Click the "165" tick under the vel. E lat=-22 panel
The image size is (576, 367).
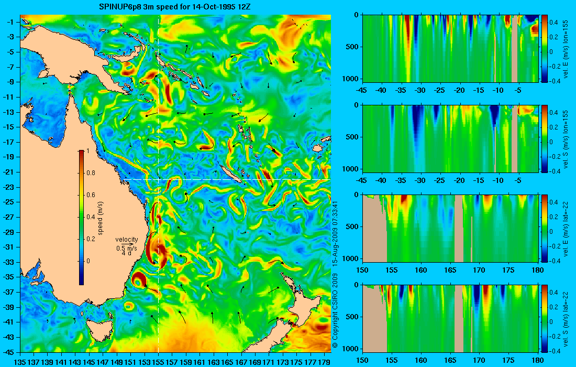click(450, 271)
